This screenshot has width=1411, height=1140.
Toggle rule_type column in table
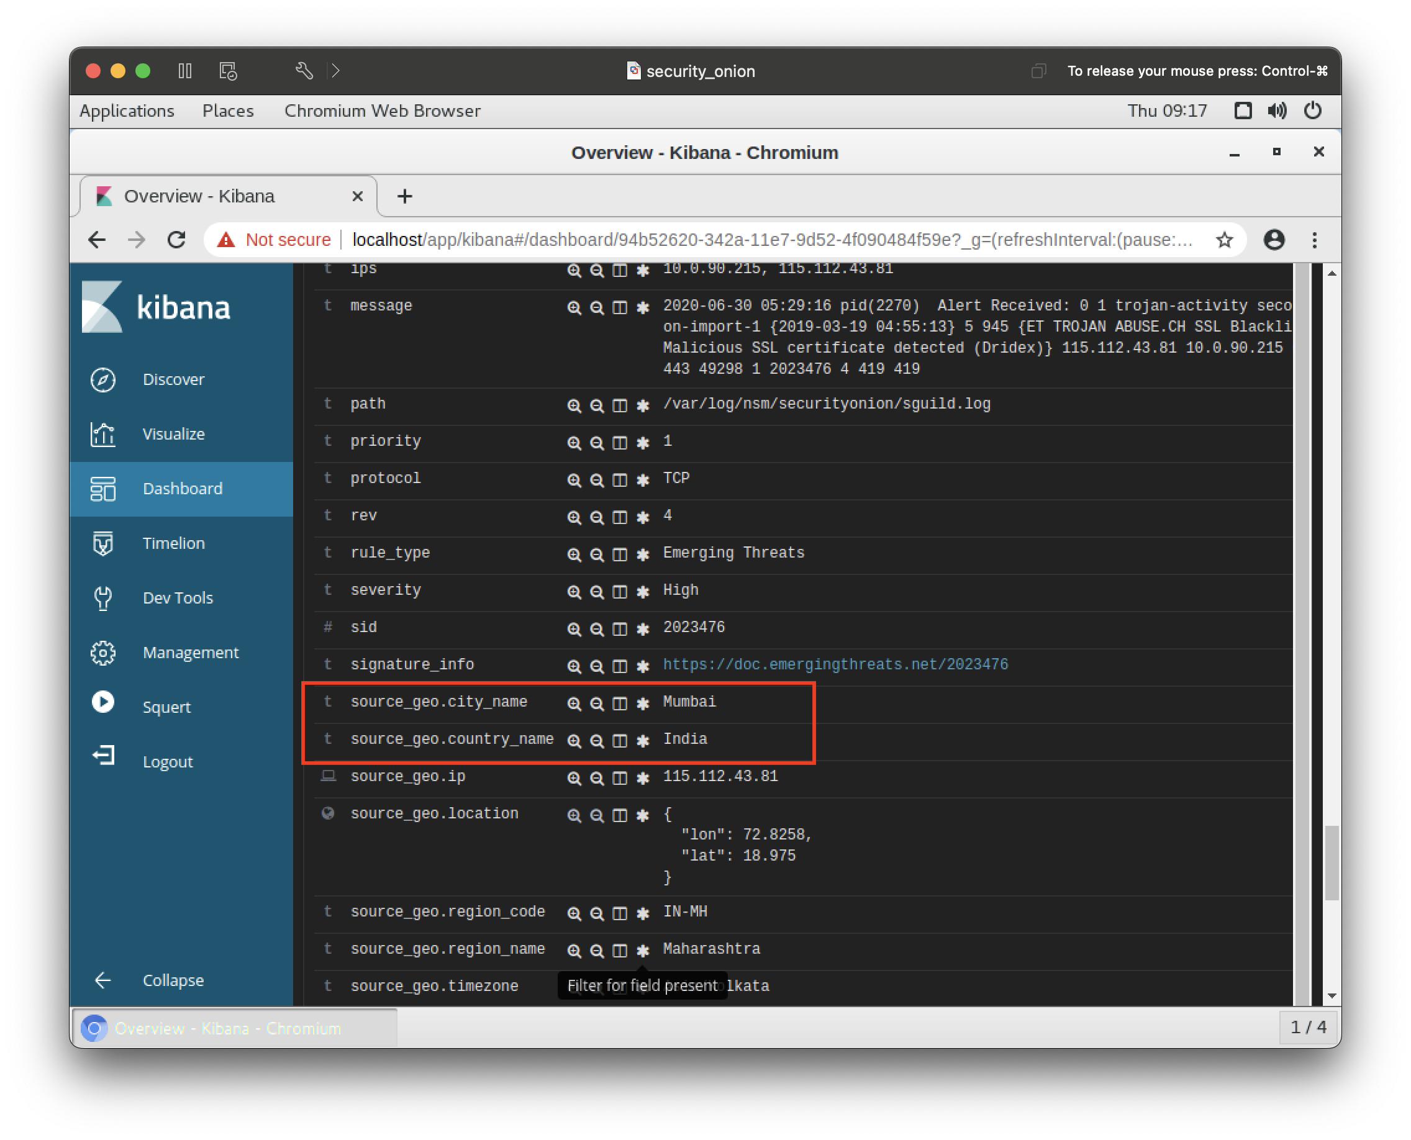tap(619, 555)
